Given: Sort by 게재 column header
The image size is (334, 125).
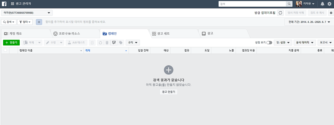Looking at the screenshot, I should [x=106, y=51].
